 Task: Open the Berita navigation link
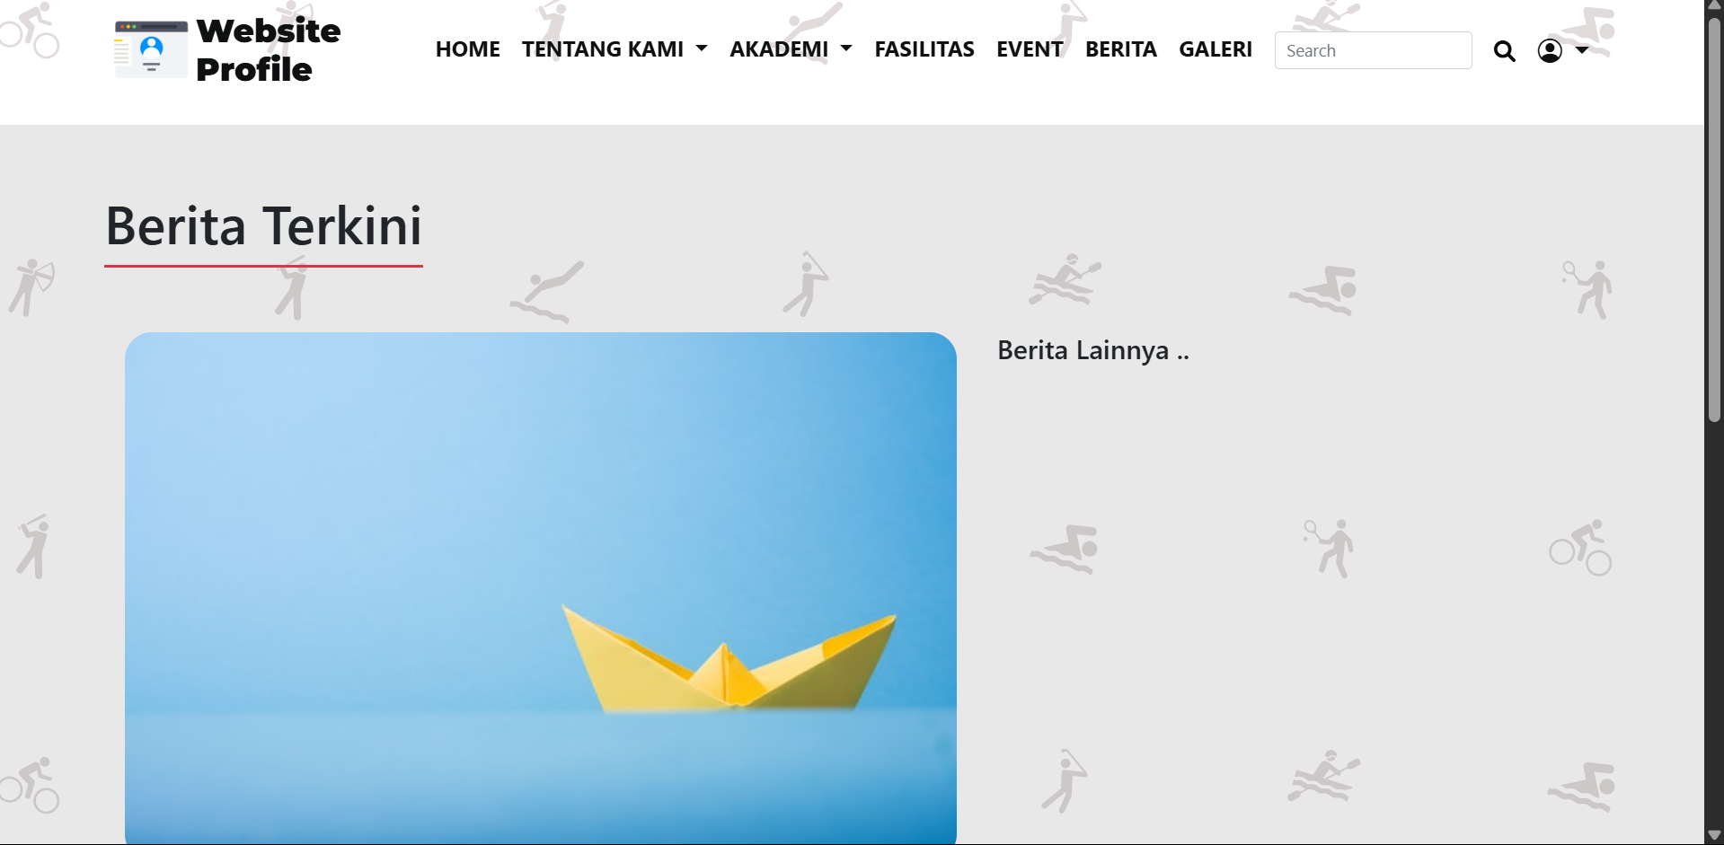[x=1121, y=49]
